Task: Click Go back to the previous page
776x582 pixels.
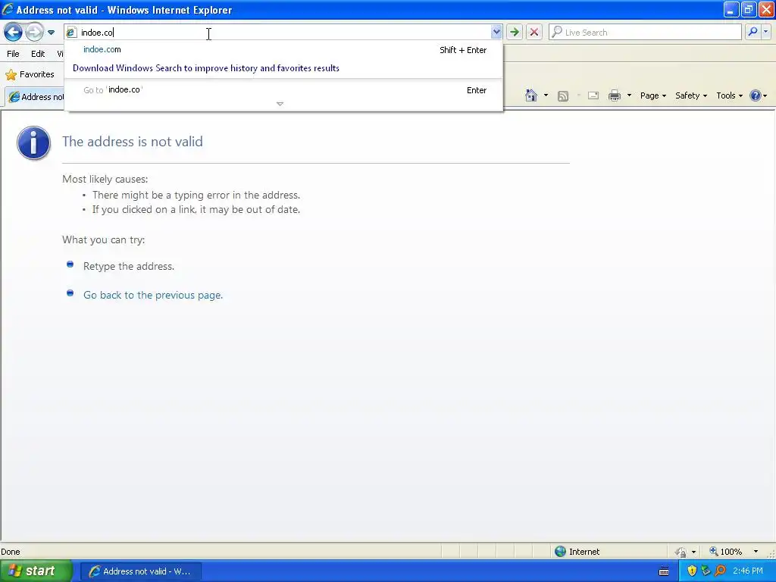Action: (153, 295)
